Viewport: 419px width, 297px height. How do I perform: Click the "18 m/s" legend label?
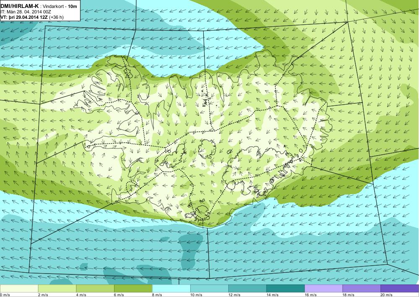[x=349, y=295]
